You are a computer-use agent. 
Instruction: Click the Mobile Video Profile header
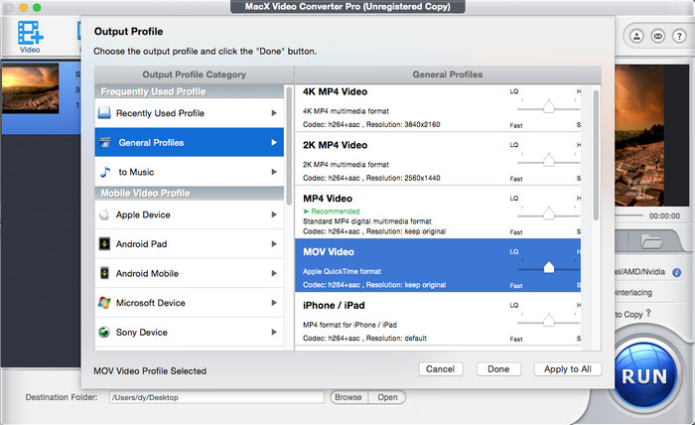[190, 194]
